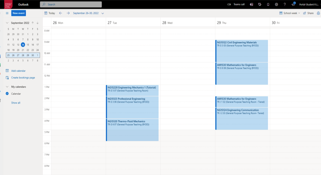321x175 pixels.
Task: Open the Settings gear icon
Action: [x=276, y=4]
